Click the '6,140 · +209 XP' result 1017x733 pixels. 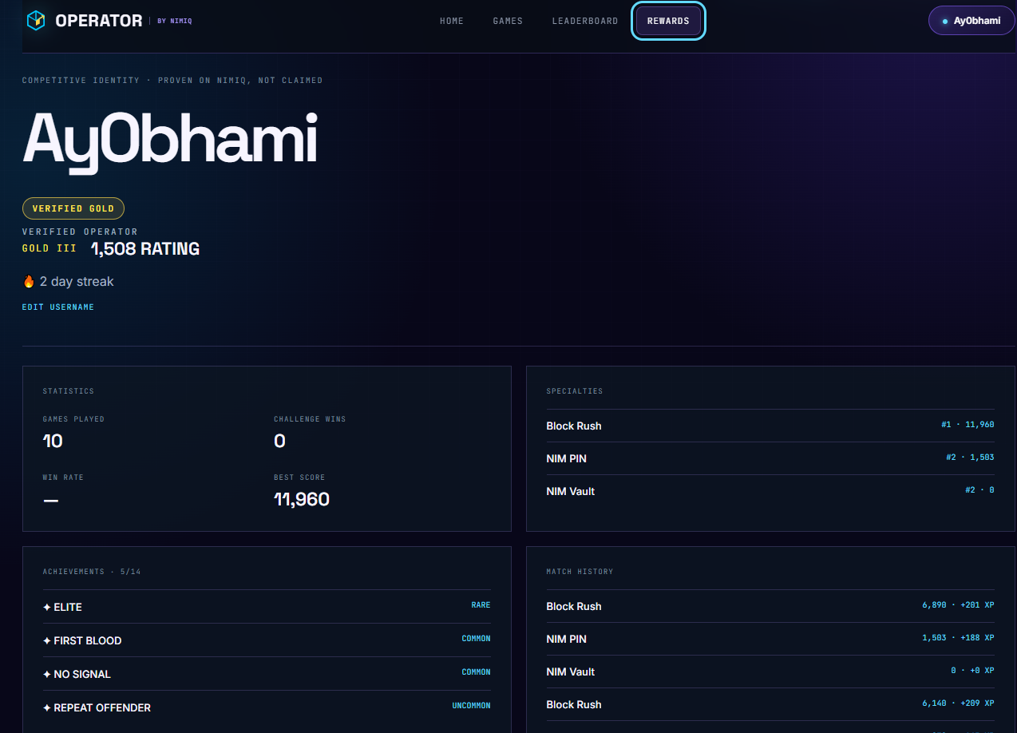point(958,703)
